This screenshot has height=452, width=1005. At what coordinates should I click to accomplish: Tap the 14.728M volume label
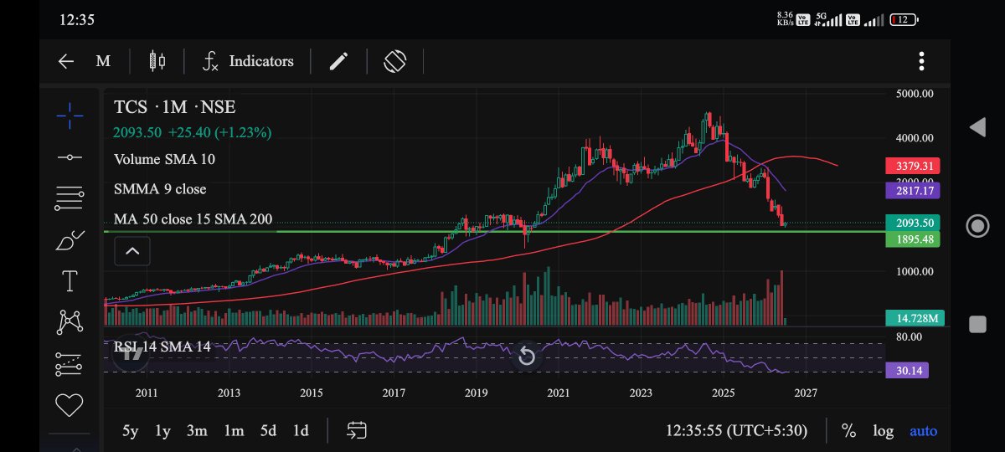[x=913, y=318]
